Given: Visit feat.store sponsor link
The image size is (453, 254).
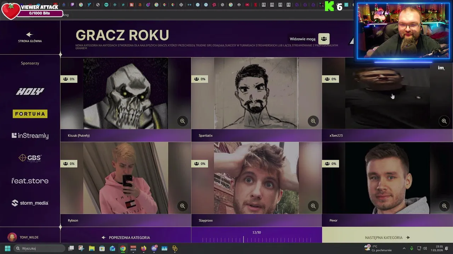Looking at the screenshot, I should pyautogui.click(x=30, y=181).
